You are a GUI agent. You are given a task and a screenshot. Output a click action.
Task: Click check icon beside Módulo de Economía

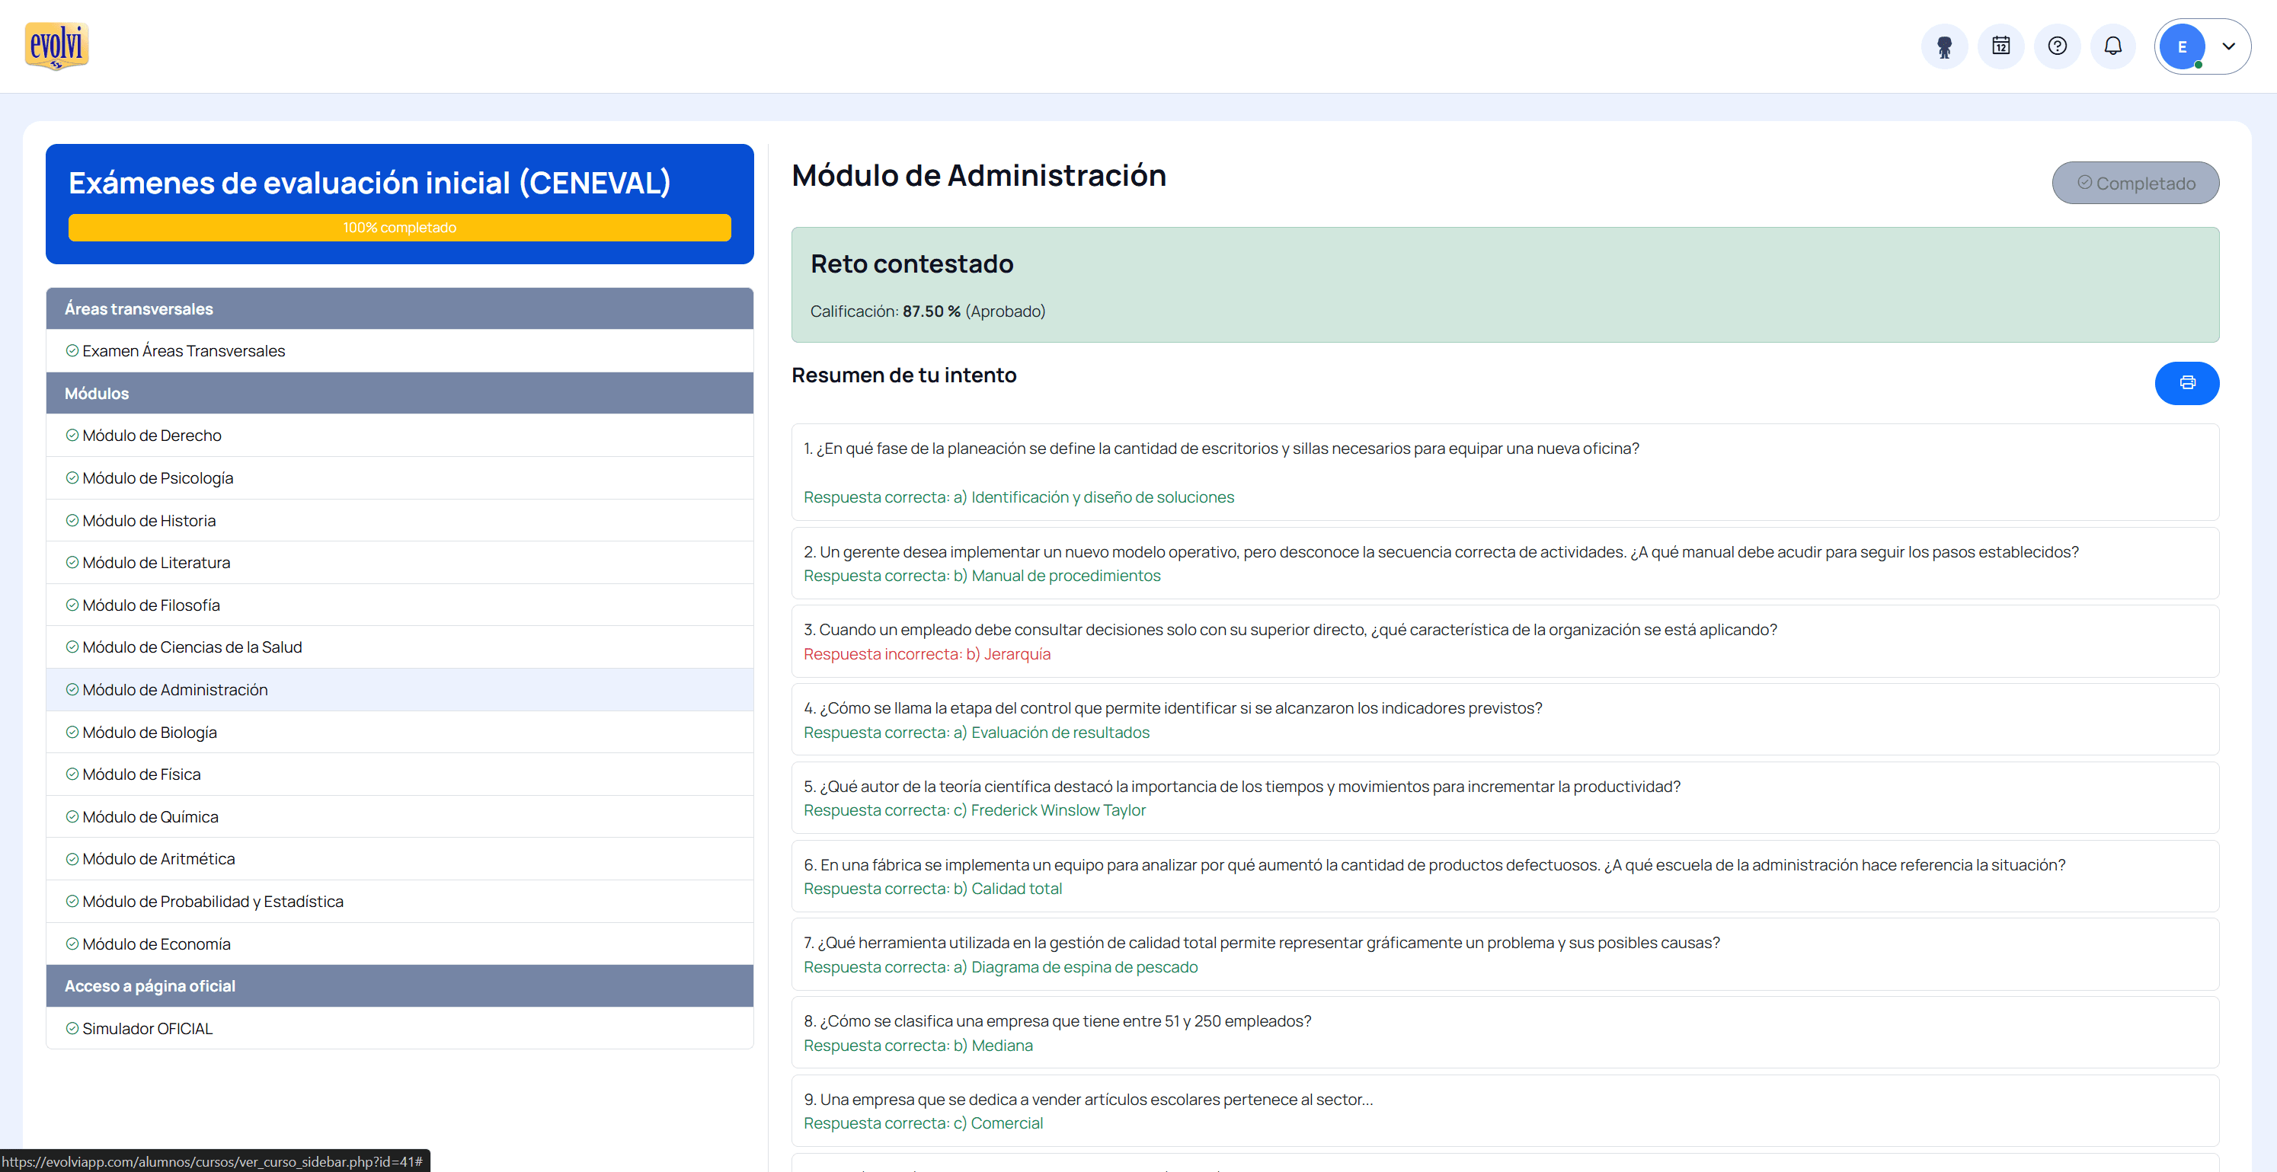click(x=72, y=943)
